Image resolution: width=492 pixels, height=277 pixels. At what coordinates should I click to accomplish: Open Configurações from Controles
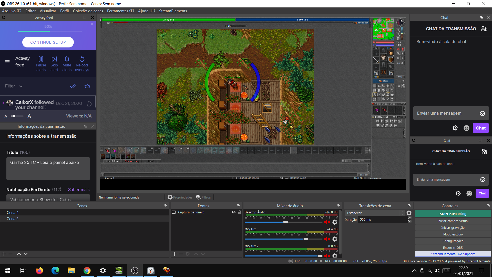(453, 241)
